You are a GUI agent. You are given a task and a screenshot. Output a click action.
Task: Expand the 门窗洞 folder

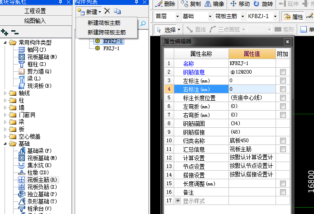click(x=5, y=115)
